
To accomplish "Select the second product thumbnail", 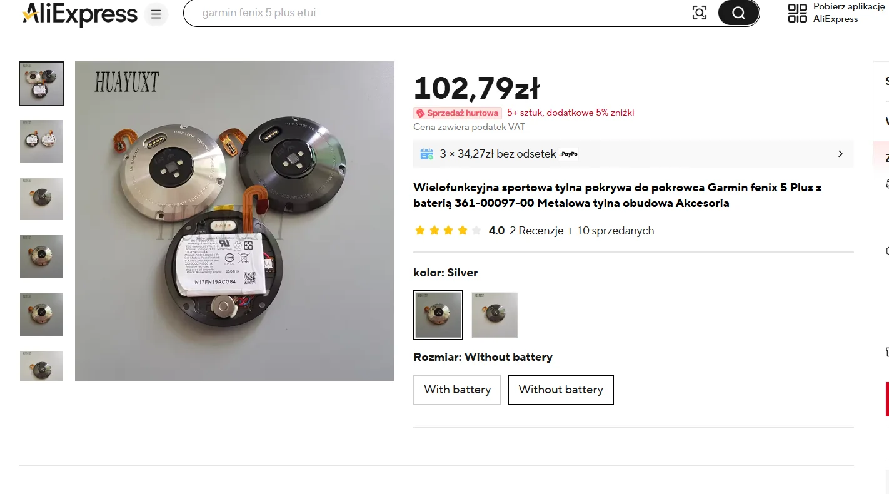I will pos(41,141).
